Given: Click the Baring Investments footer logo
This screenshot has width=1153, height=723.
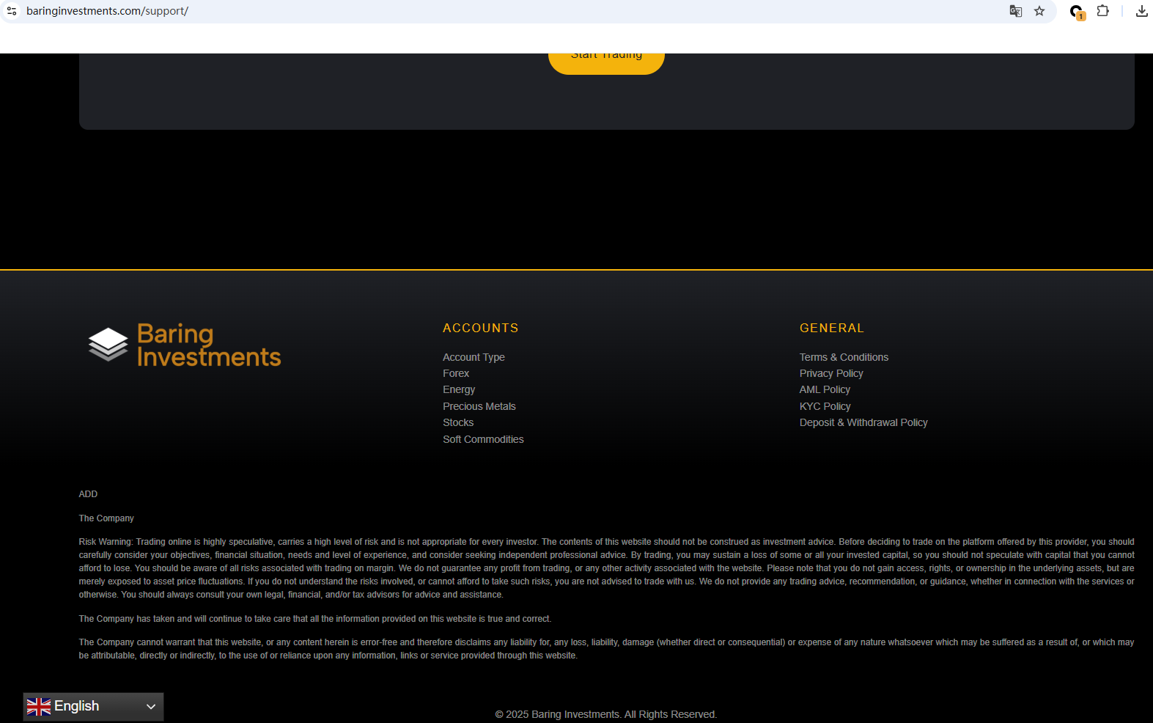Looking at the screenshot, I should [x=185, y=345].
